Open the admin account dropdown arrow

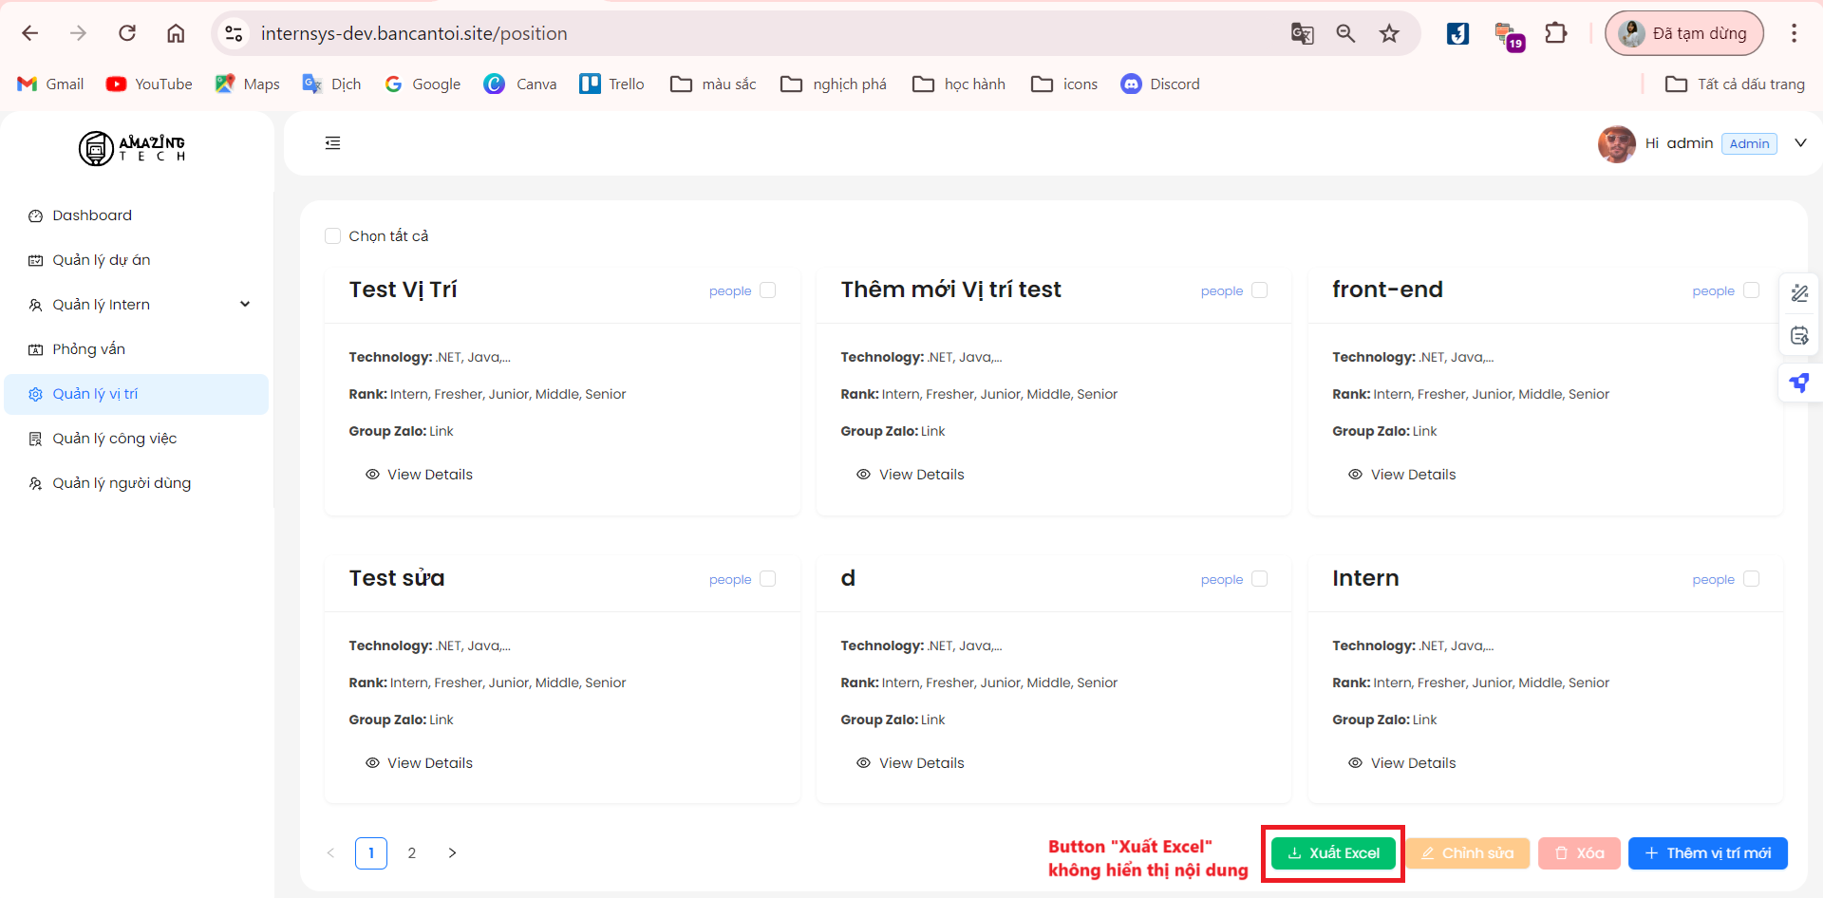click(x=1800, y=143)
